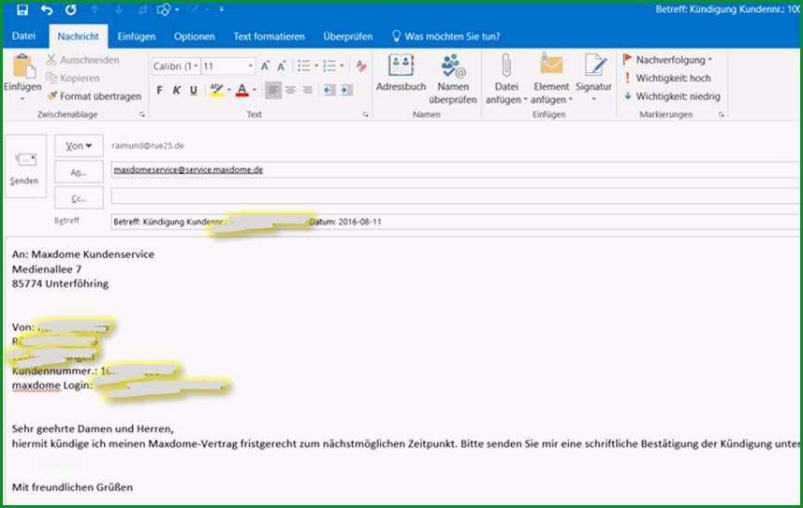Click the 'Mit freundlichen Grüßen' line
Image resolution: width=803 pixels, height=508 pixels.
click(x=72, y=487)
